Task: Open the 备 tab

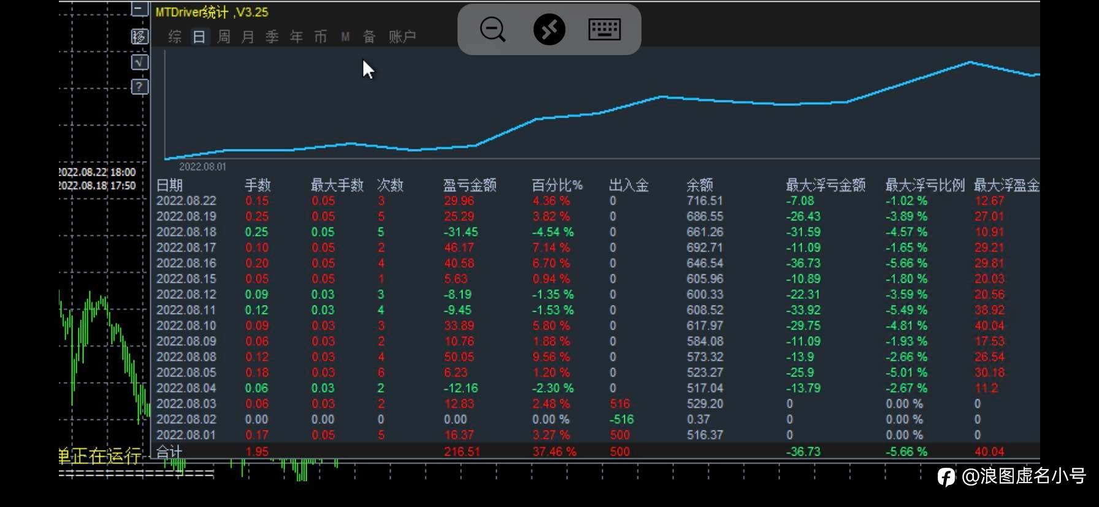Action: pyautogui.click(x=369, y=37)
